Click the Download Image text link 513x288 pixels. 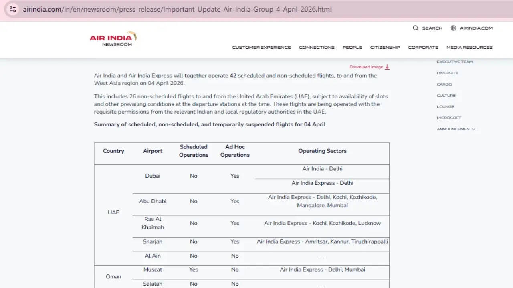click(x=366, y=66)
